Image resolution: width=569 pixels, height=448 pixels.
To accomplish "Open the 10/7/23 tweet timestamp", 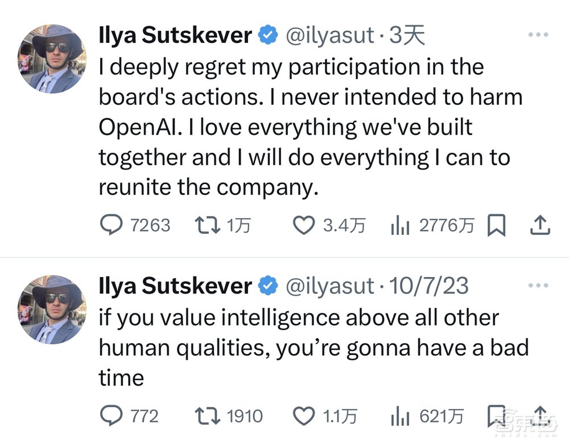I will [x=428, y=286].
